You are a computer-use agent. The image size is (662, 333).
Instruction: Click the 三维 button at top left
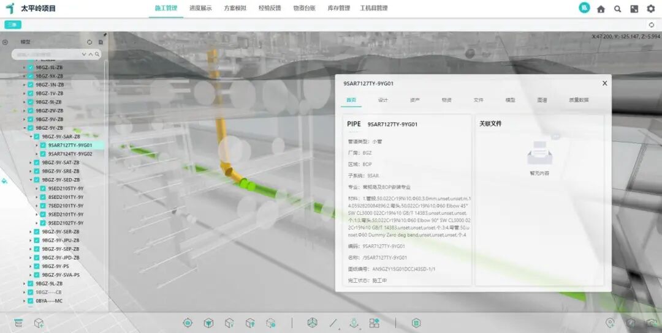coord(12,25)
